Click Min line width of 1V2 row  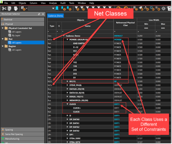click(x=146, y=62)
